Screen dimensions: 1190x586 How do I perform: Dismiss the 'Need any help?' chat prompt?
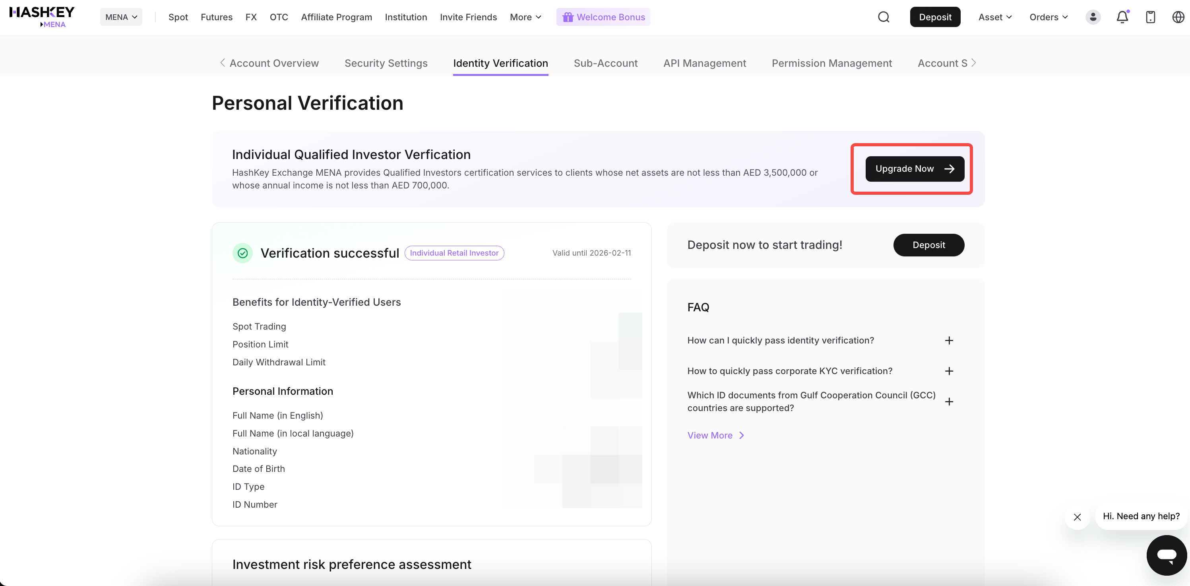[1077, 517]
